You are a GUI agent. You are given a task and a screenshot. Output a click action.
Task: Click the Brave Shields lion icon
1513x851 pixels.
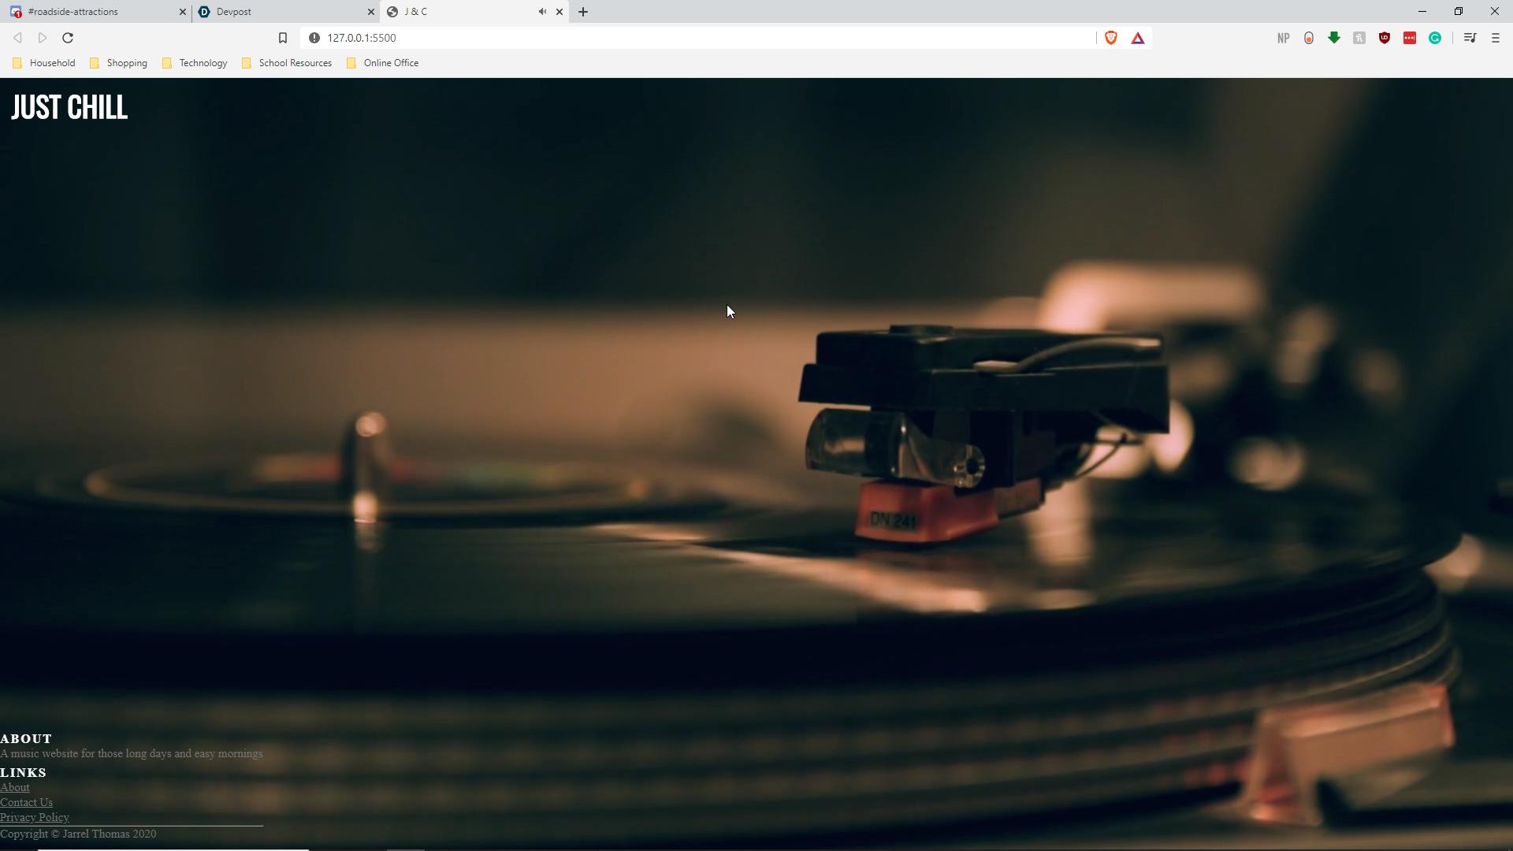click(x=1111, y=38)
